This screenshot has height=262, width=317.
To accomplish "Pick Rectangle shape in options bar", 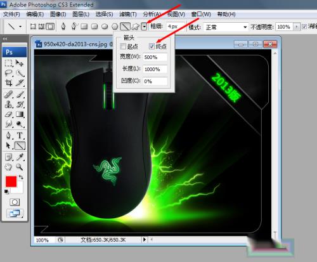I will point(84,27).
